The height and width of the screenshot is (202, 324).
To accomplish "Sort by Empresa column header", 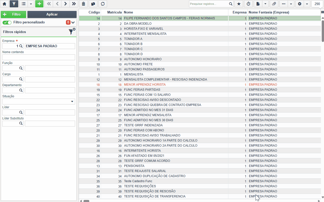I will [x=238, y=12].
